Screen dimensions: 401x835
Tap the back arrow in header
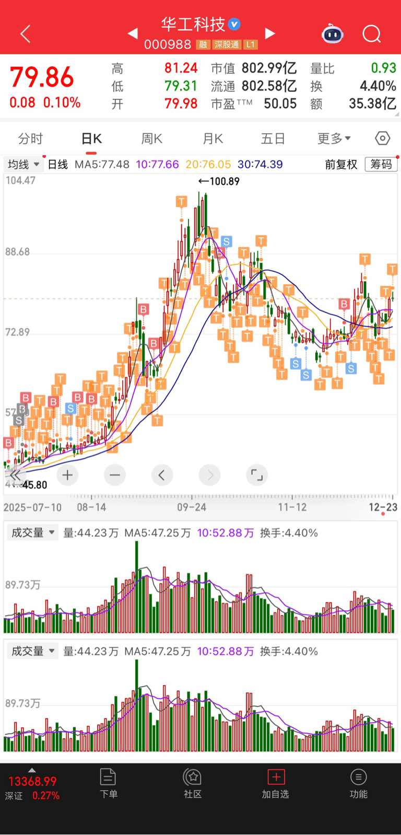click(x=25, y=34)
